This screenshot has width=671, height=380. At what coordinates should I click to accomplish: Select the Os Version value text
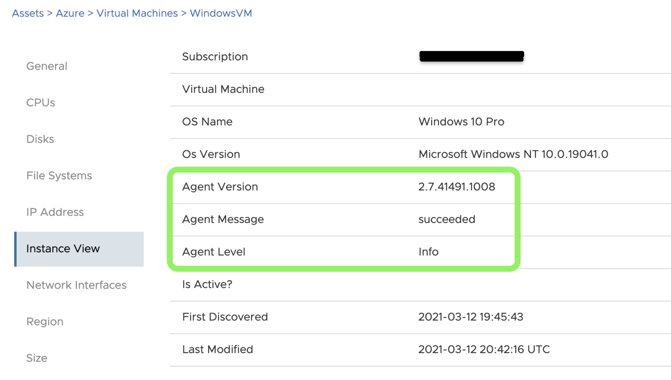(513, 154)
